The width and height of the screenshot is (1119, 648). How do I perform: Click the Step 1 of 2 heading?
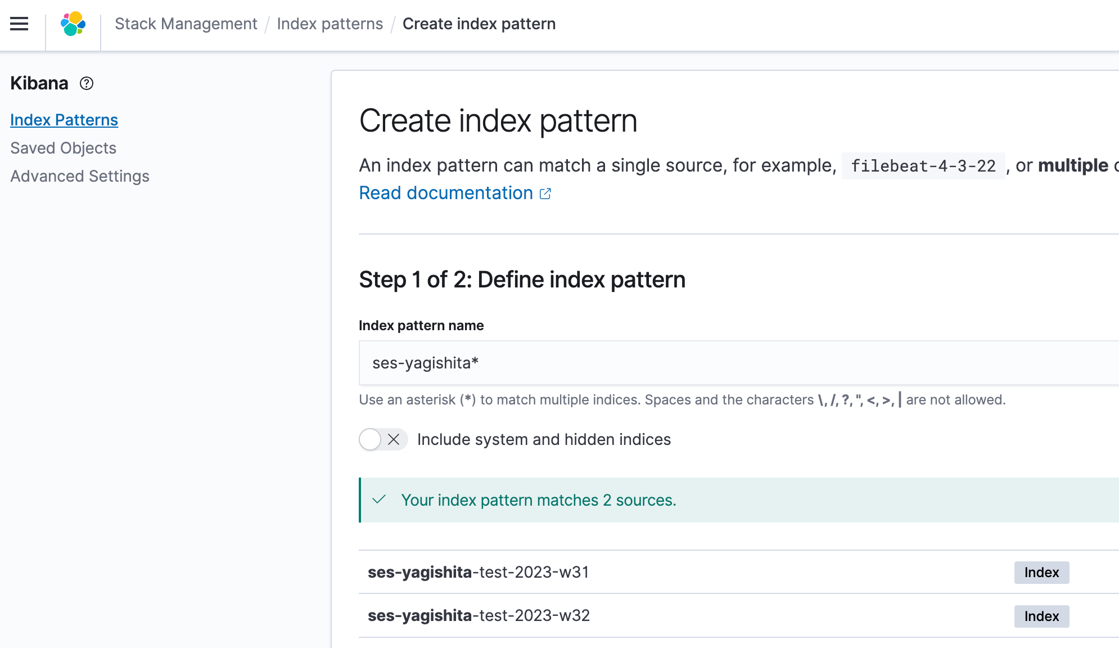coord(522,280)
